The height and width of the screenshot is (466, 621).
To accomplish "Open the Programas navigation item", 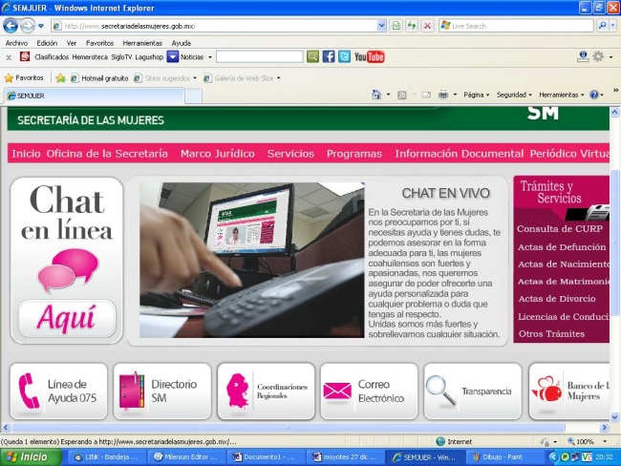I will point(353,154).
